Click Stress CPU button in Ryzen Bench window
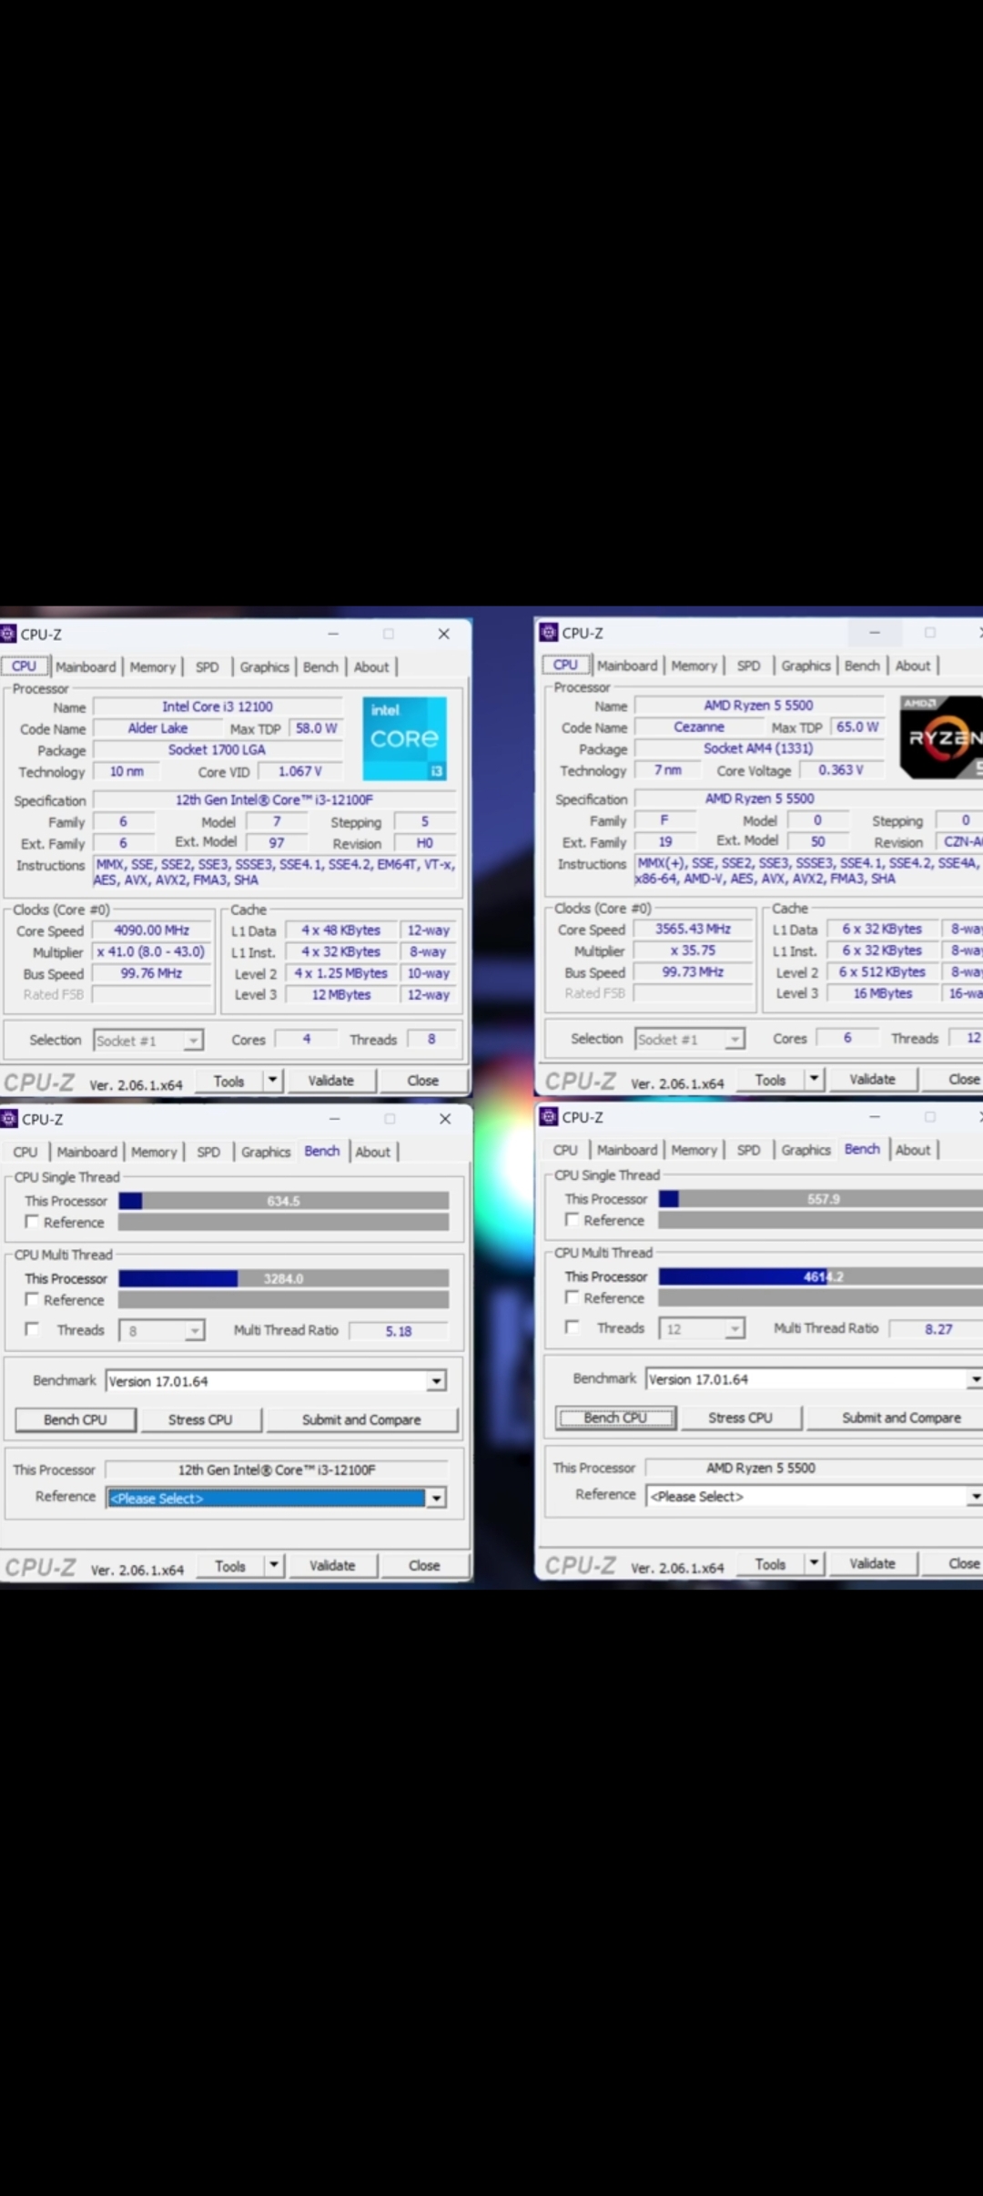 click(x=740, y=1418)
